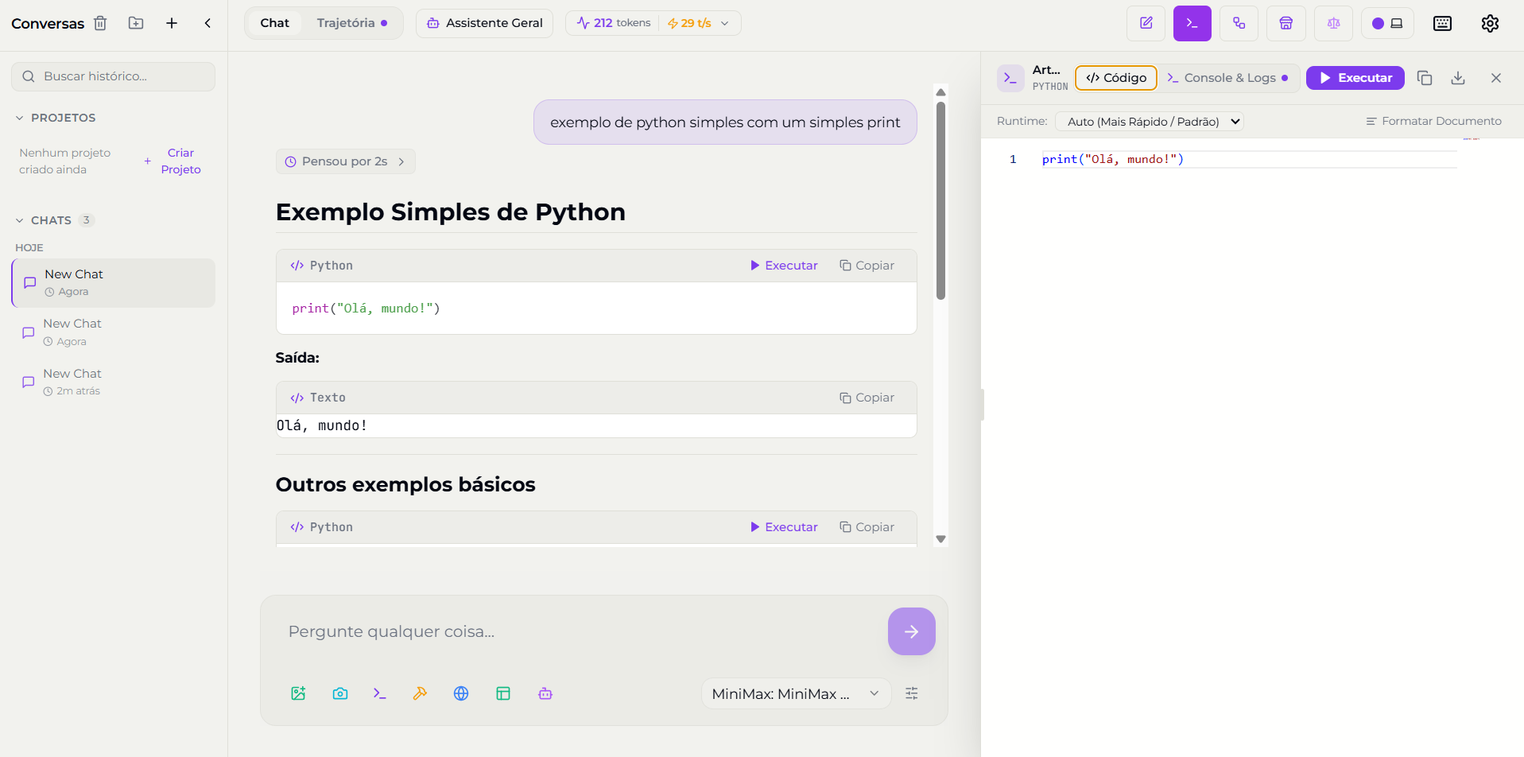Open keyboard shortcuts icon

(x=1442, y=23)
